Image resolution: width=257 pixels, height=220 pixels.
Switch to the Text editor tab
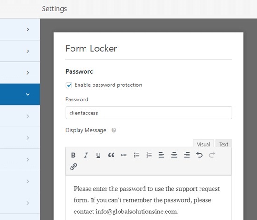tap(223, 144)
